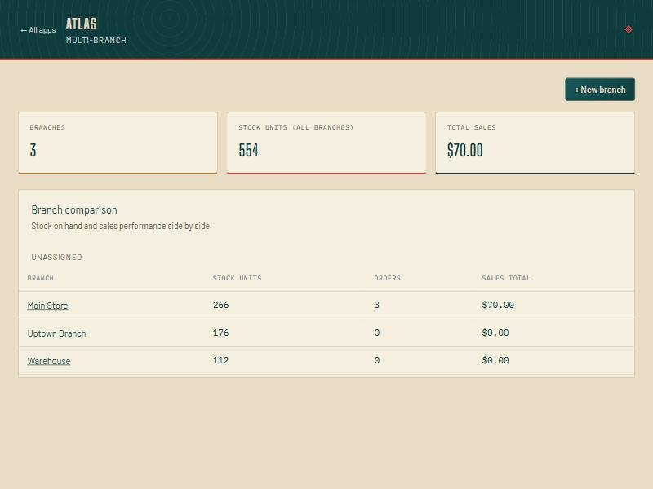Click Main Store orders count 3
Image resolution: width=653 pixels, height=489 pixels.
coord(377,305)
